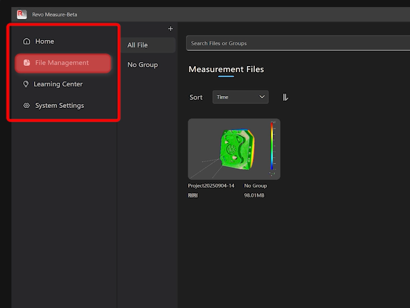410x308 pixels.
Task: Select the No Group category in list
Action: click(x=143, y=65)
